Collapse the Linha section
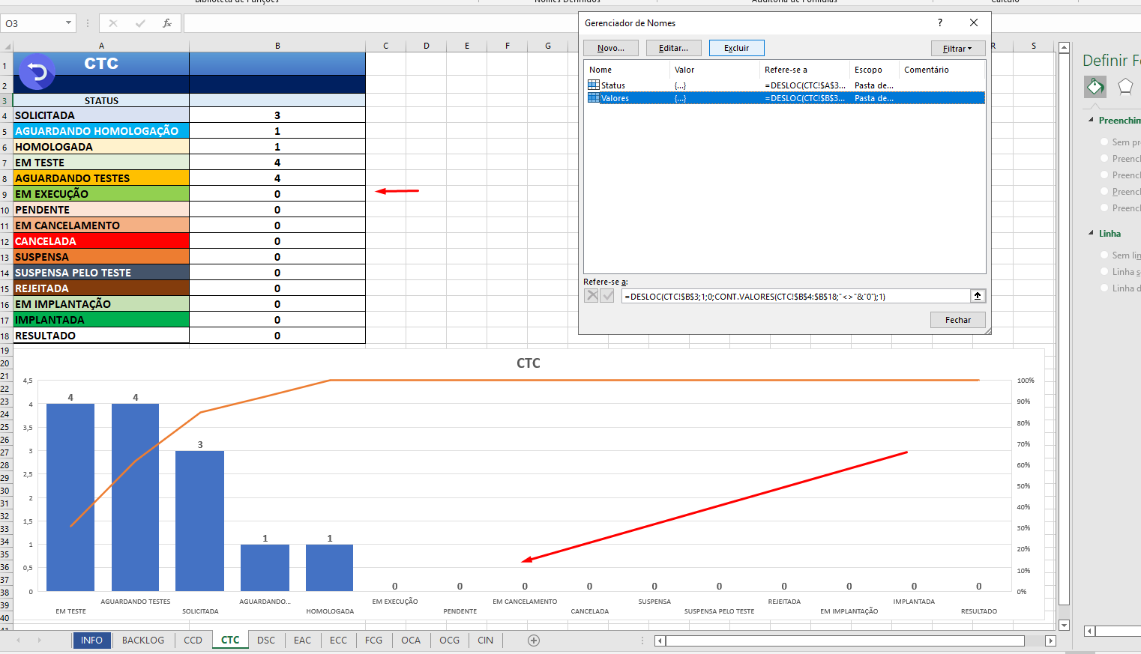Viewport: 1141px width, 654px height. click(1091, 233)
